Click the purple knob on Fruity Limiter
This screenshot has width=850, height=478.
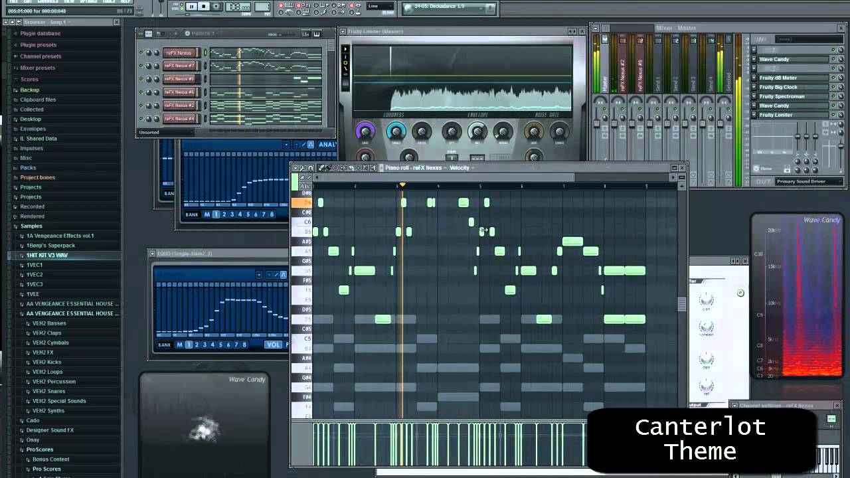(x=365, y=131)
